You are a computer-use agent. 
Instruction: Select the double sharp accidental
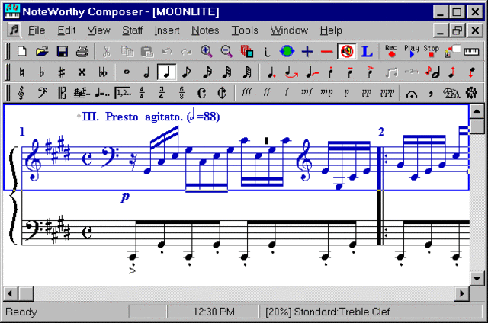82,72
